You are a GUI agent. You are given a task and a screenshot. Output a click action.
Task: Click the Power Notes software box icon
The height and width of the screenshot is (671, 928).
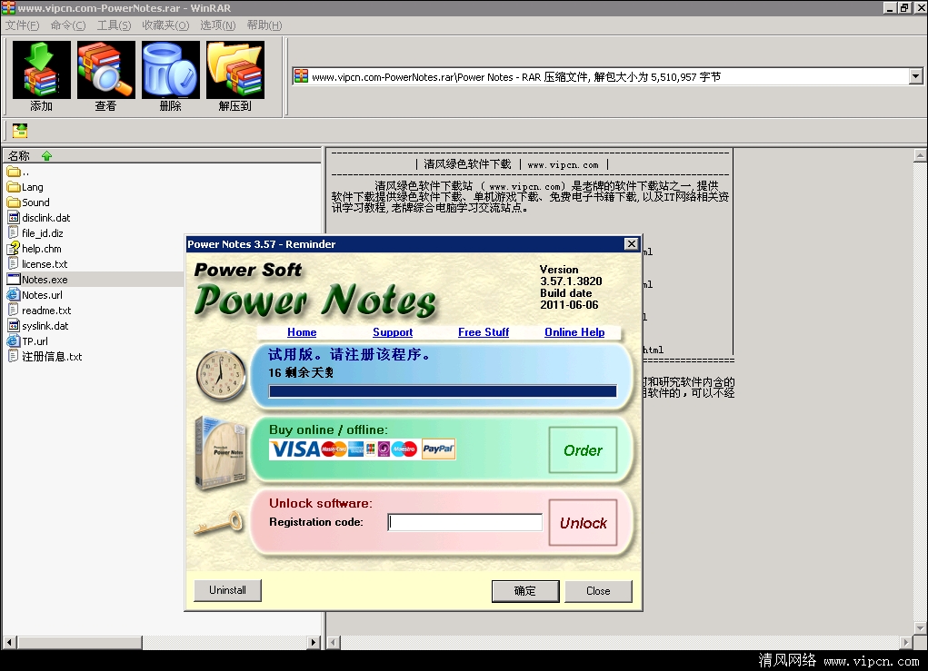[221, 452]
